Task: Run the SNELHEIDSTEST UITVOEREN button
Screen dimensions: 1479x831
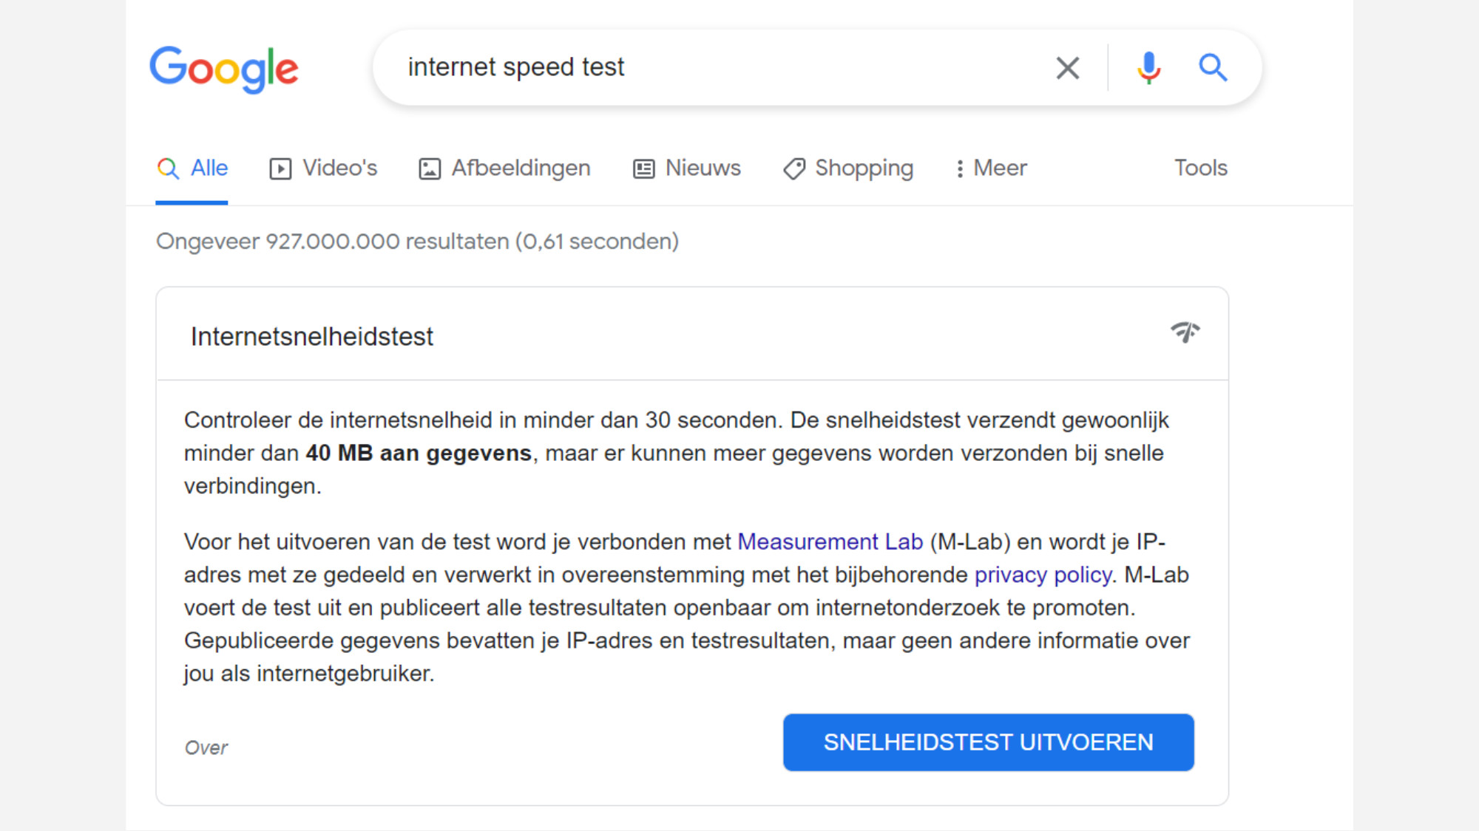Action: pyautogui.click(x=988, y=742)
